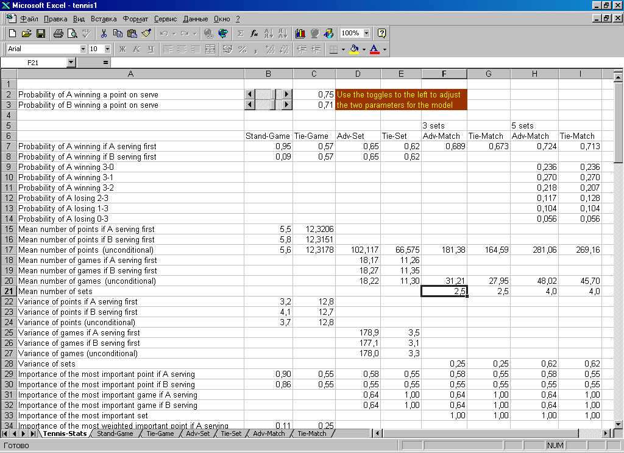Select column F header
This screenshot has width=624, height=453.
click(444, 74)
